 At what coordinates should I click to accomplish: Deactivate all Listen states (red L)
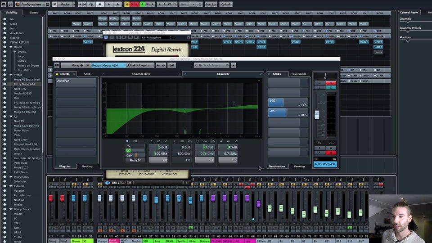click(x=137, y=4)
